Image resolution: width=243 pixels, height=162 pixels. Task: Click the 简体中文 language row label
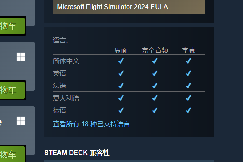point(66,61)
